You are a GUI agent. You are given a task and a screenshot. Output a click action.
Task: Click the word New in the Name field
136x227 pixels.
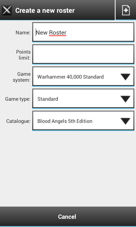[x=42, y=33]
